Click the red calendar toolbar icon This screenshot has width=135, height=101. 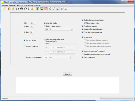tap(45, 9)
